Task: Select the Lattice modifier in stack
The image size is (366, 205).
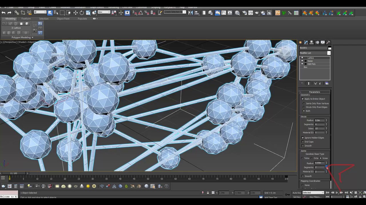Action: pos(311,58)
